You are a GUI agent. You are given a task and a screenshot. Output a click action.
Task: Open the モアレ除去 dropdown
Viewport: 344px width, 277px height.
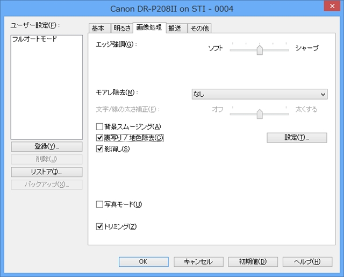[260, 94]
